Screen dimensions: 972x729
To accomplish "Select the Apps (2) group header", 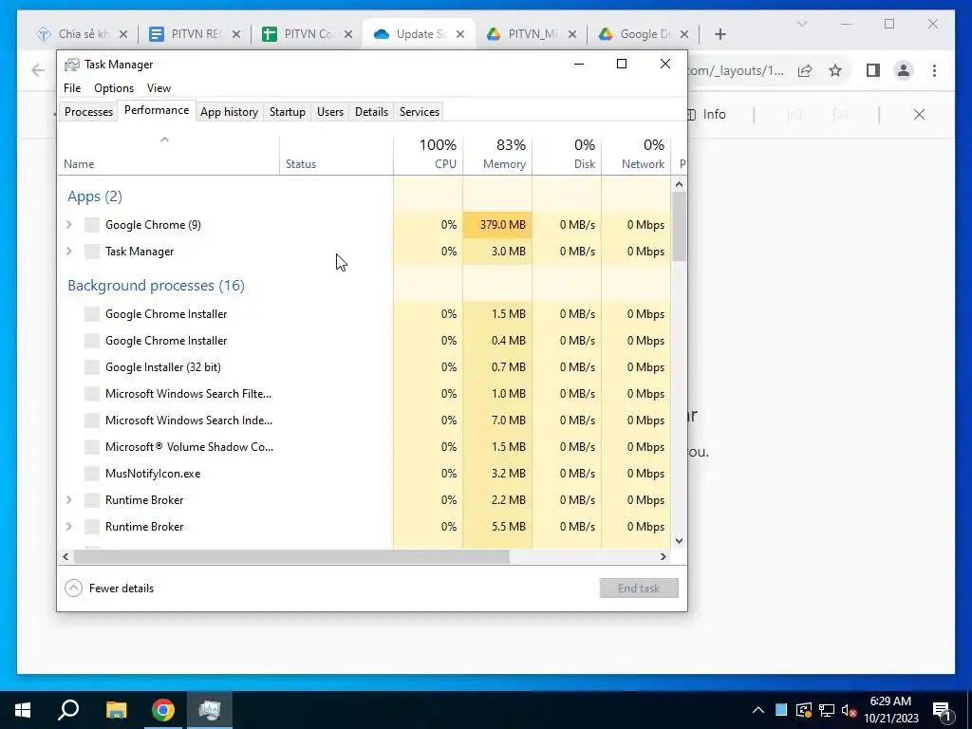I will pos(95,196).
